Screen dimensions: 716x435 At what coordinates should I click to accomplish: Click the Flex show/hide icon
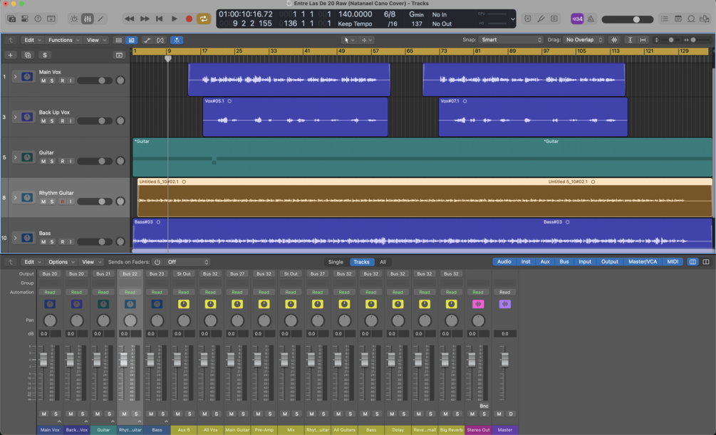point(160,40)
